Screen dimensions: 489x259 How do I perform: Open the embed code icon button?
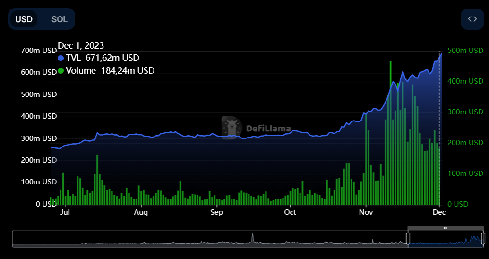[472, 19]
